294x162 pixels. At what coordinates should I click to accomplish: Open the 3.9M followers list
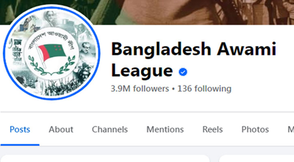click(x=140, y=89)
